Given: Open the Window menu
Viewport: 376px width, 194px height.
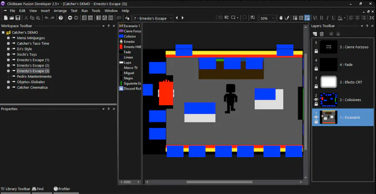Looking at the screenshot, I should click(111, 11).
